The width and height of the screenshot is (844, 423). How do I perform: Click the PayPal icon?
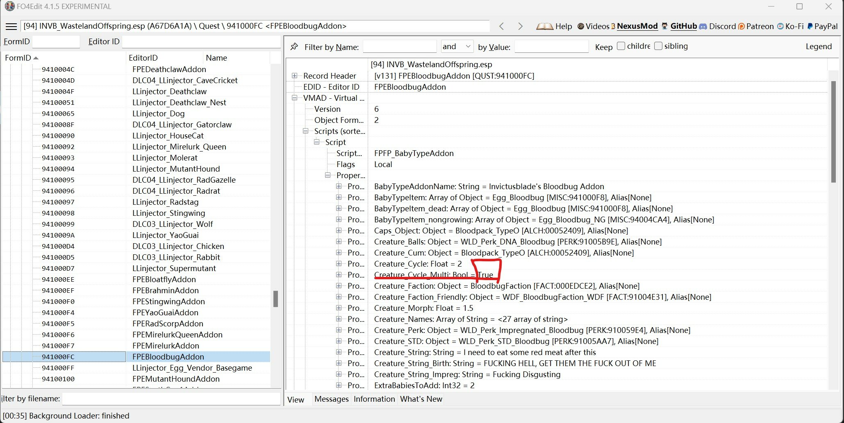(x=810, y=26)
